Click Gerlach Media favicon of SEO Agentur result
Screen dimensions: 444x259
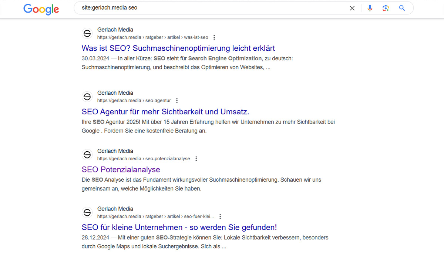click(x=87, y=97)
